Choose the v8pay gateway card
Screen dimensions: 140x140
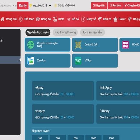(x=63, y=91)
